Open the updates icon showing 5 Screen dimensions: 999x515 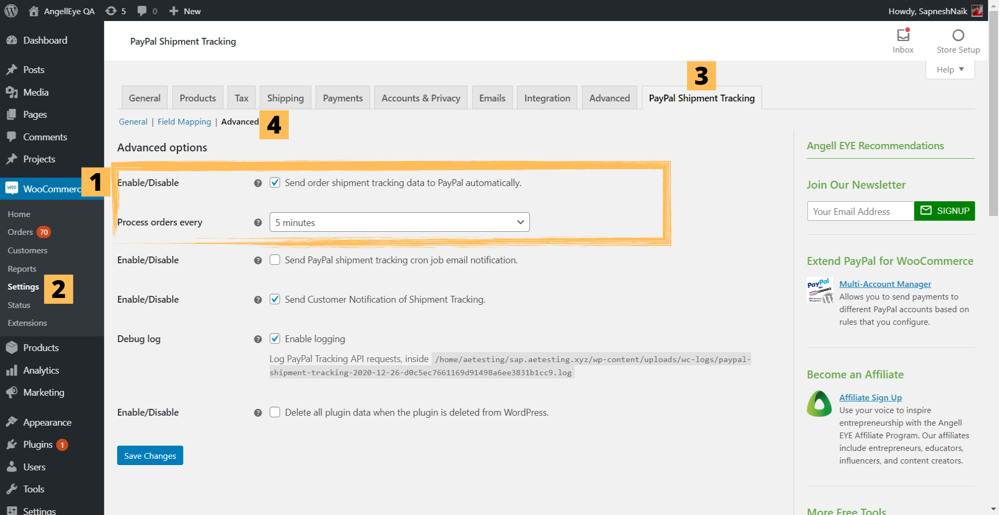[111, 11]
